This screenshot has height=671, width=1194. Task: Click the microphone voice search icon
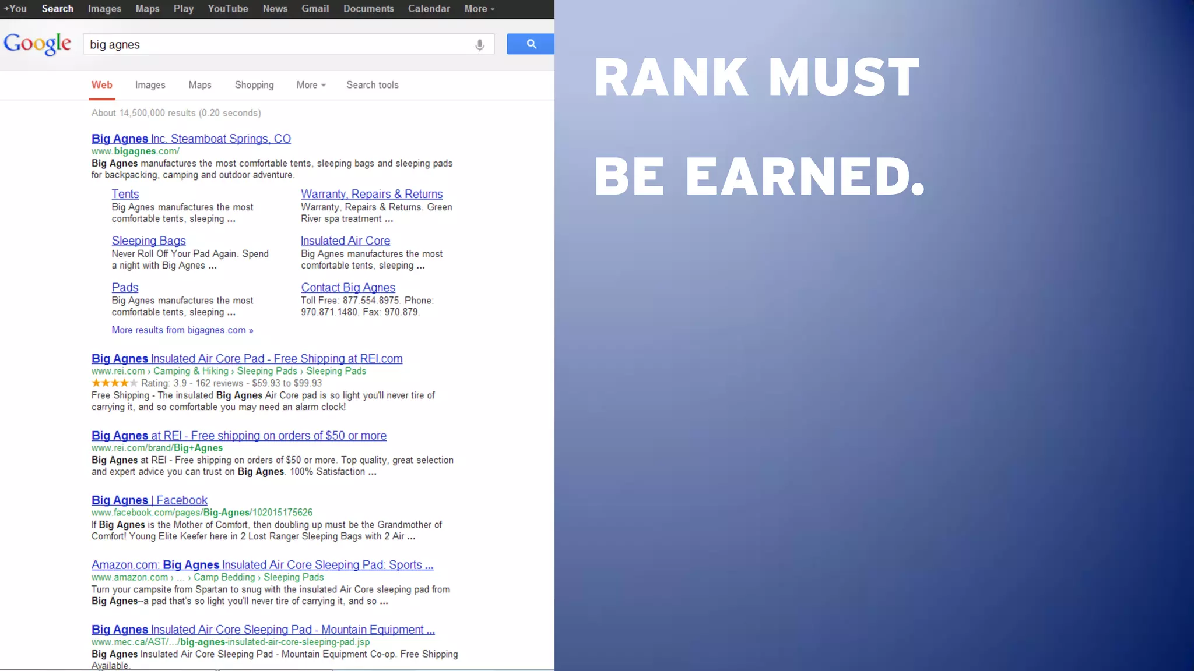479,45
